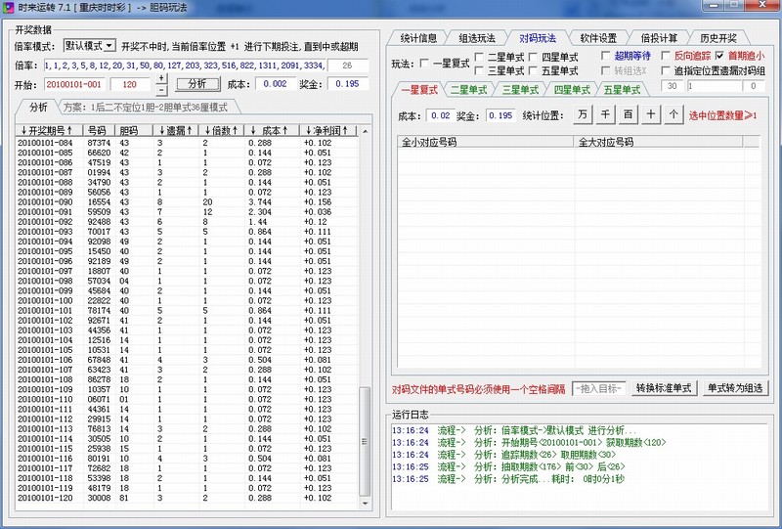Select the 十 position button
This screenshot has height=529, width=782.
(651, 115)
